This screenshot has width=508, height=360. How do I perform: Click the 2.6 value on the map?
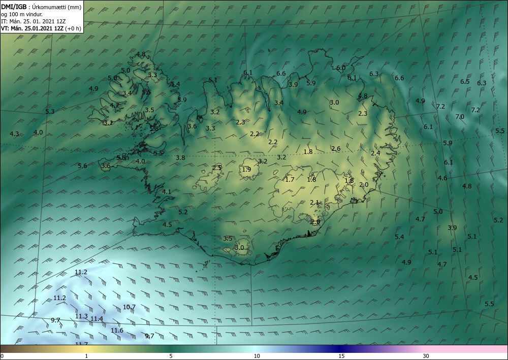336,149
